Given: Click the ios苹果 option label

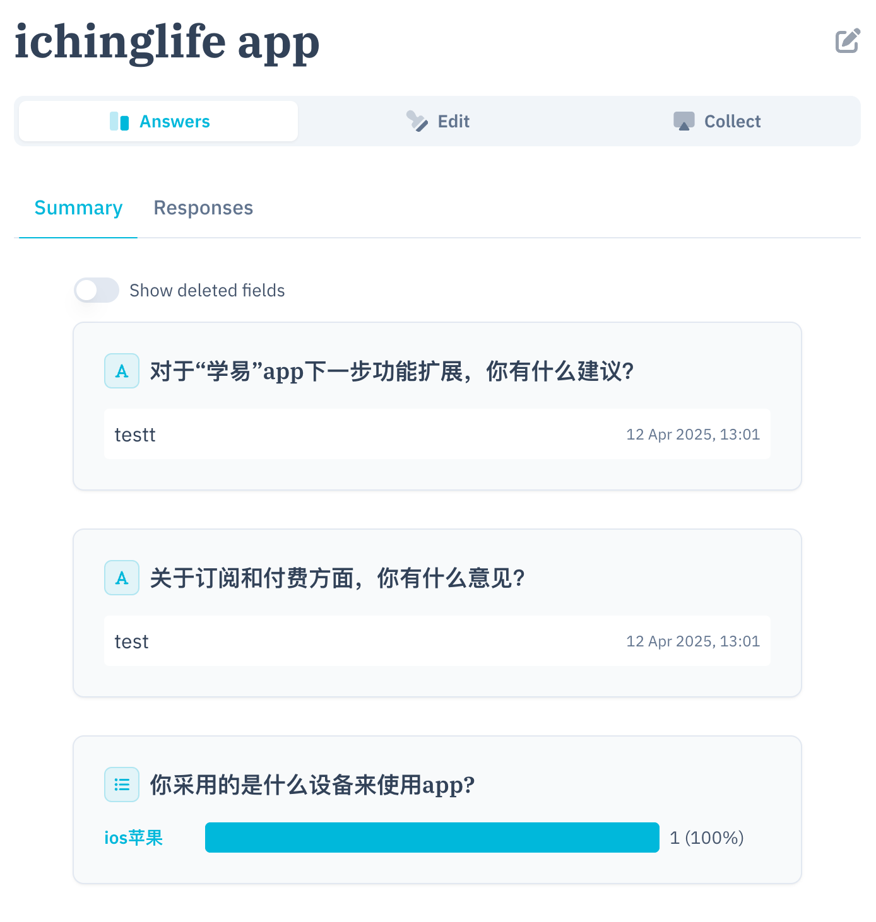Looking at the screenshot, I should [x=134, y=837].
